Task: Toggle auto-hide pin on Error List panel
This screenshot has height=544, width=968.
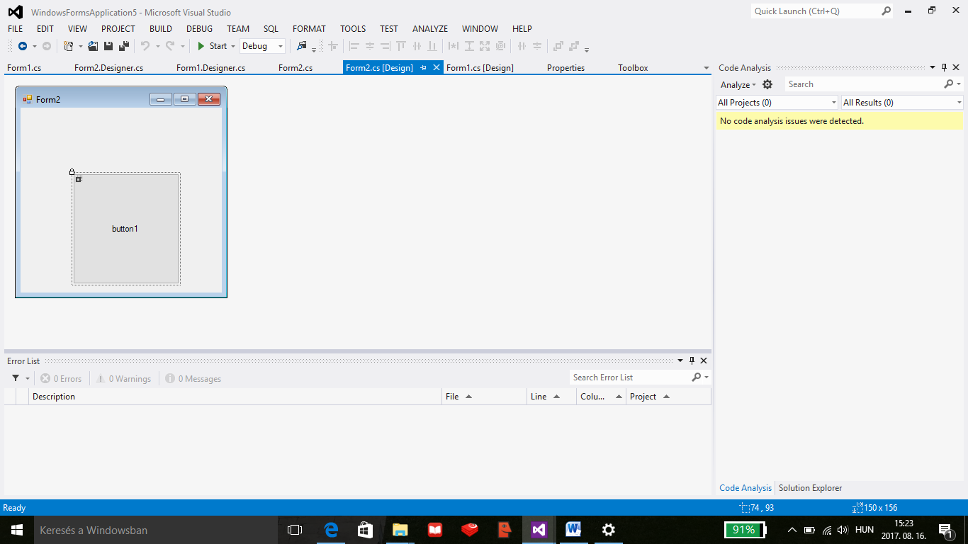Action: 692,361
